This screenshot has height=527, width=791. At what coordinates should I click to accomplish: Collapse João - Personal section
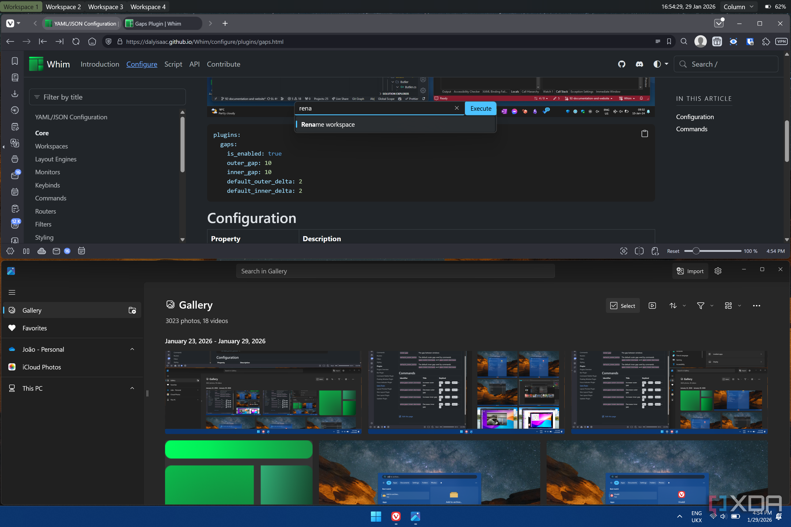(132, 349)
